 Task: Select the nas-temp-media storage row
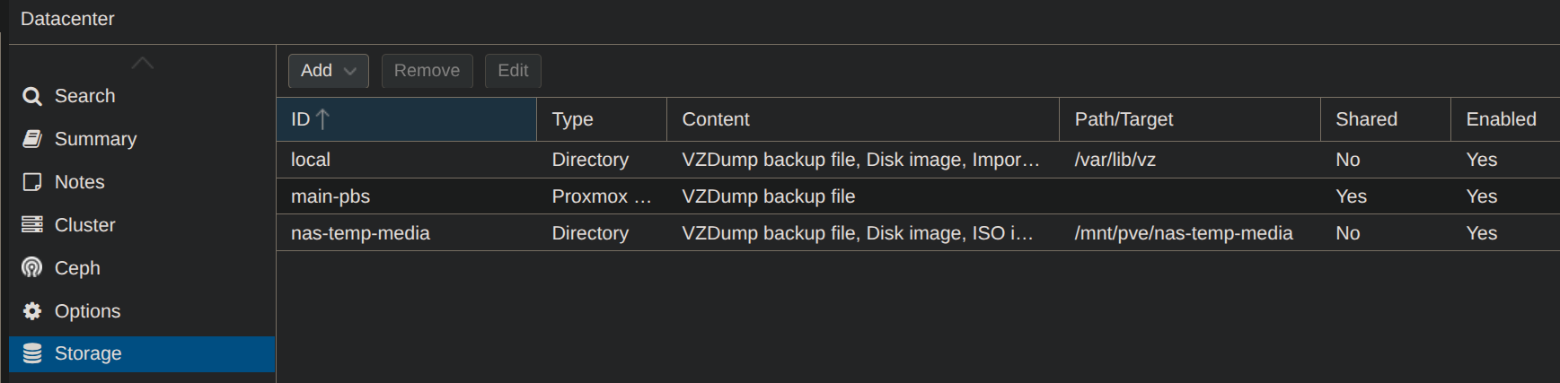pos(360,233)
